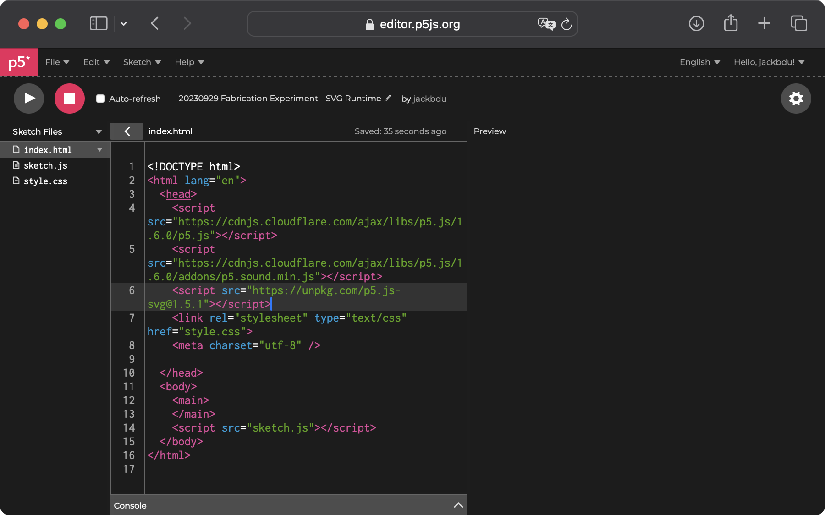Image resolution: width=825 pixels, height=515 pixels.
Task: Click the jackbdu author link
Action: pos(429,99)
